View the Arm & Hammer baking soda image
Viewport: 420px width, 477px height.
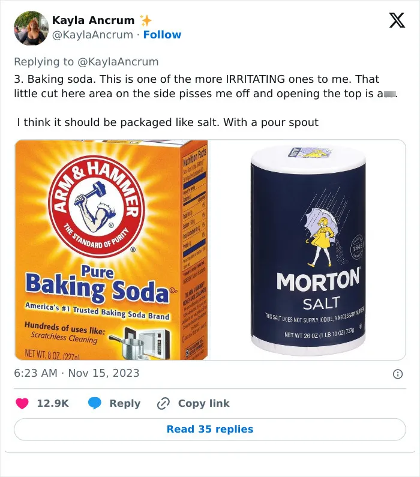(x=112, y=250)
